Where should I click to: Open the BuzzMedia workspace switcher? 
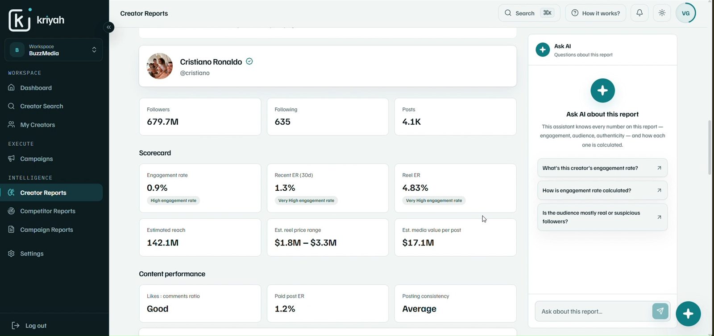(x=54, y=50)
